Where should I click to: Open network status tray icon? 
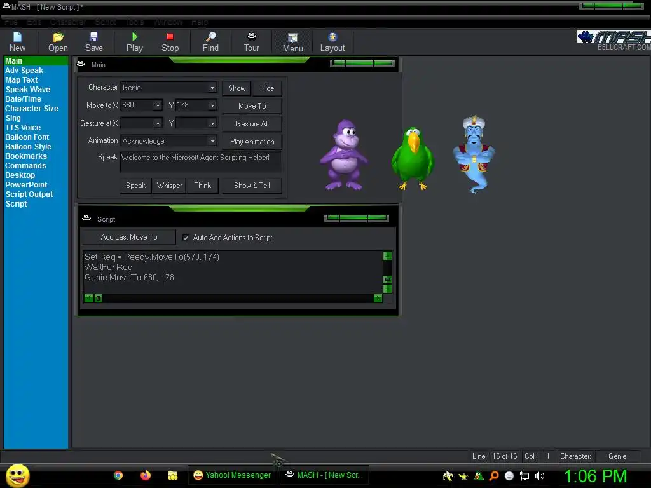[524, 476]
